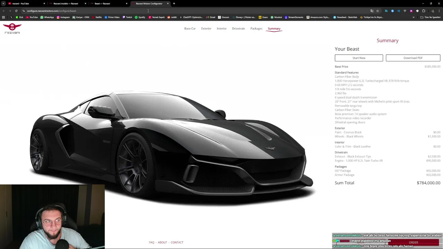Reload the page with the refresh icon
443x249 pixels.
click(16, 11)
